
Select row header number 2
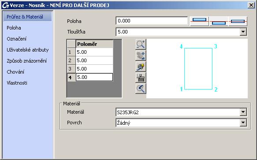(71, 60)
